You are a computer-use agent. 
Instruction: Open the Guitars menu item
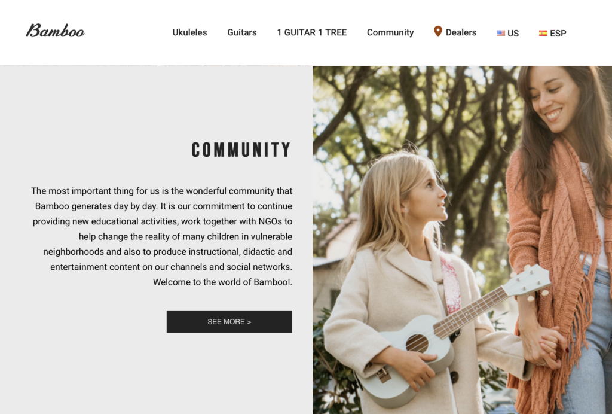tap(242, 32)
